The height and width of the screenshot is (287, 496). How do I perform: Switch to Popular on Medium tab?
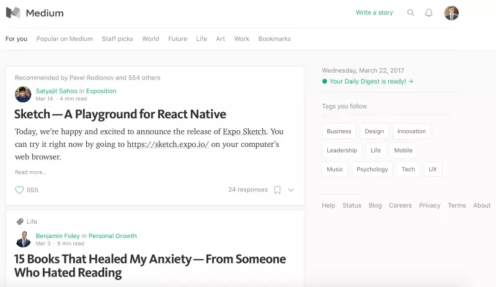64,38
